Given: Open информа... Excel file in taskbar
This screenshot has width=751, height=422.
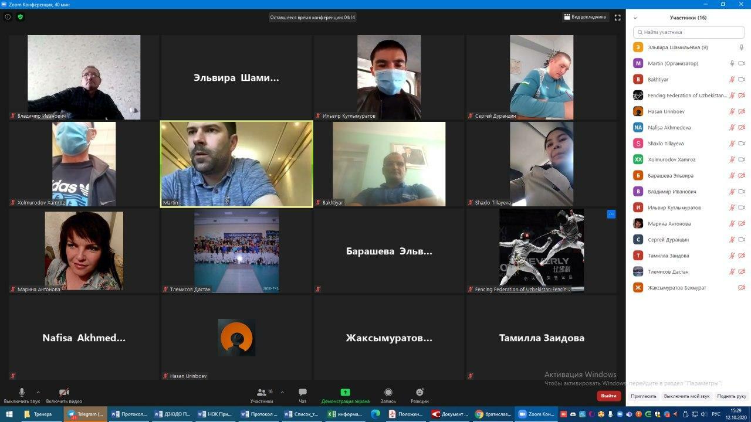Looking at the screenshot, I should pyautogui.click(x=346, y=414).
